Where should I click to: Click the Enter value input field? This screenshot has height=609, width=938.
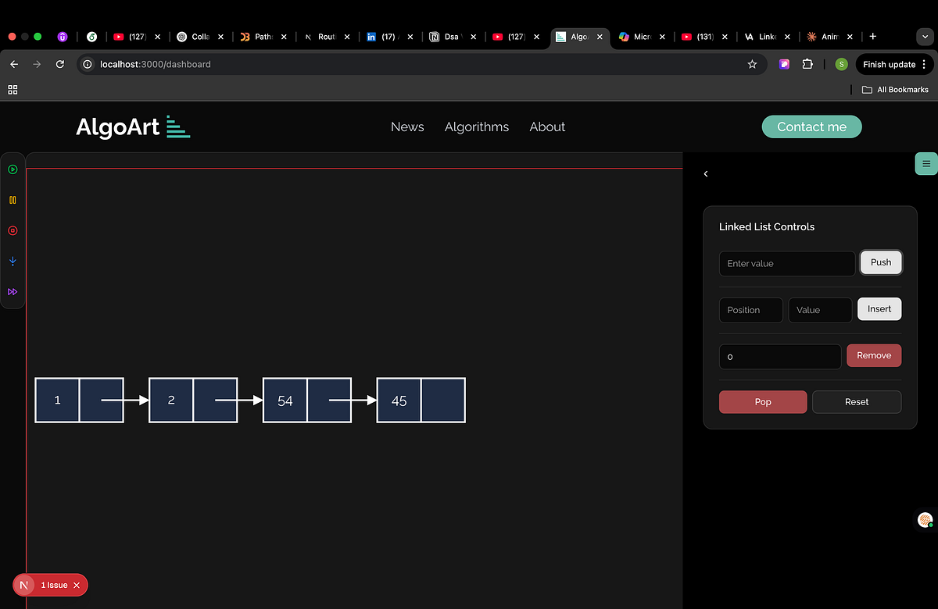tap(786, 263)
